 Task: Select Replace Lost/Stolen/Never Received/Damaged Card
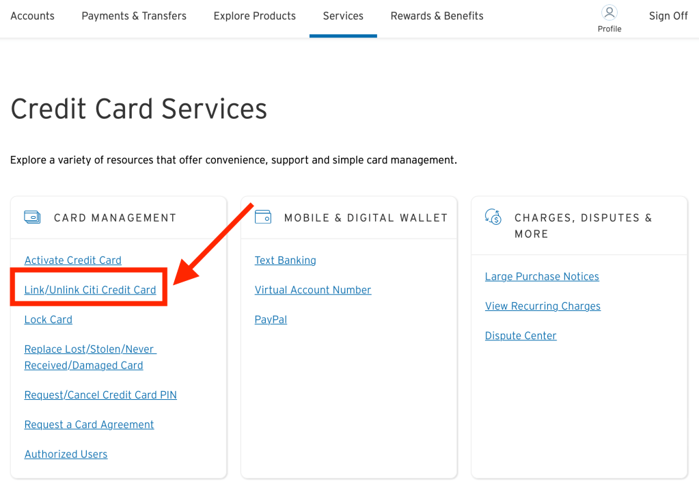pyautogui.click(x=90, y=357)
